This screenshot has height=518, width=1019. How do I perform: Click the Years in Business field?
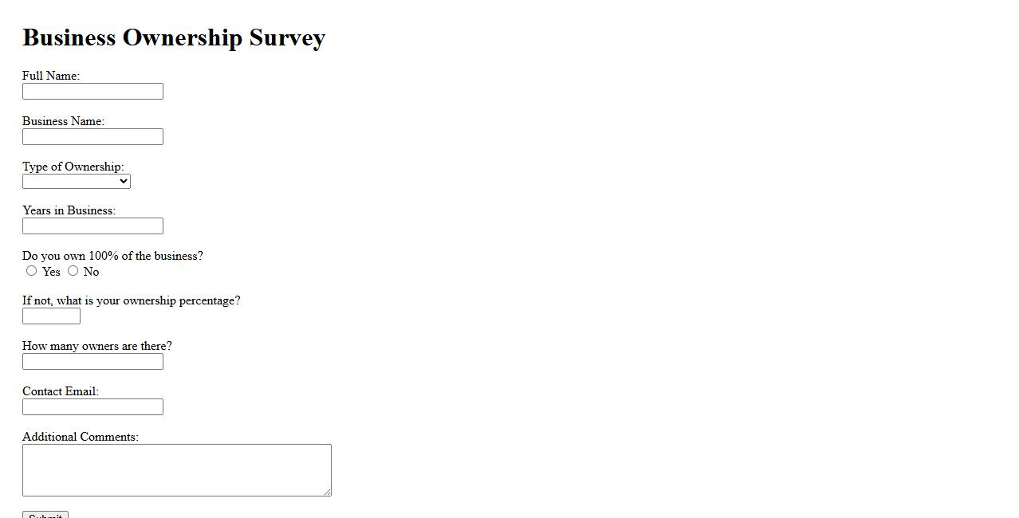point(92,226)
